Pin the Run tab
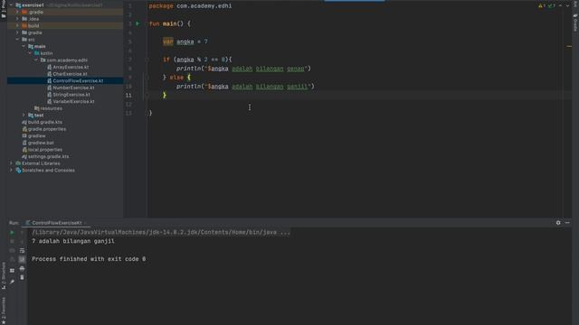Screen dimensions: 579x325 (12, 282)
